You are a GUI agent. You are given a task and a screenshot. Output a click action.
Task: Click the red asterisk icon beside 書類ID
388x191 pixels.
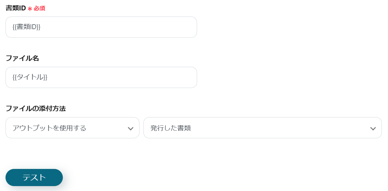click(30, 9)
